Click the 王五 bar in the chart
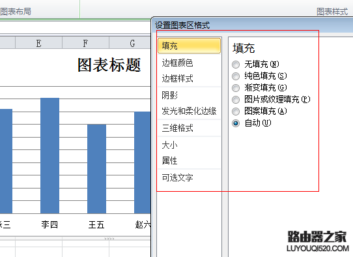This screenshot has height=257, width=353. [96, 169]
